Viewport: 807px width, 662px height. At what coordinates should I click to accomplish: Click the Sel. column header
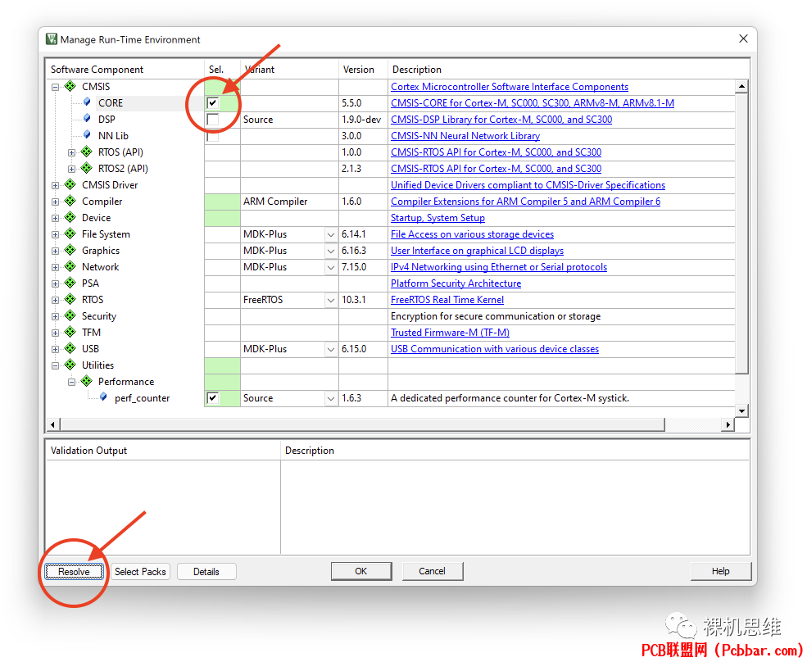(222, 70)
